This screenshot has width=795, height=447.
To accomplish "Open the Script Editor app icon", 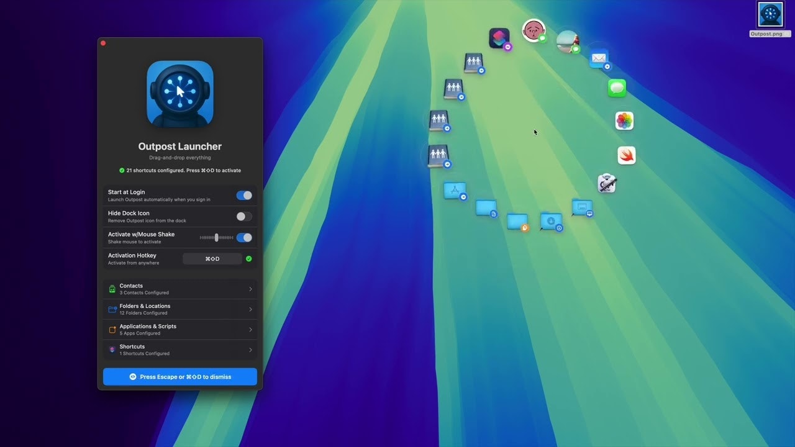I will (x=607, y=183).
